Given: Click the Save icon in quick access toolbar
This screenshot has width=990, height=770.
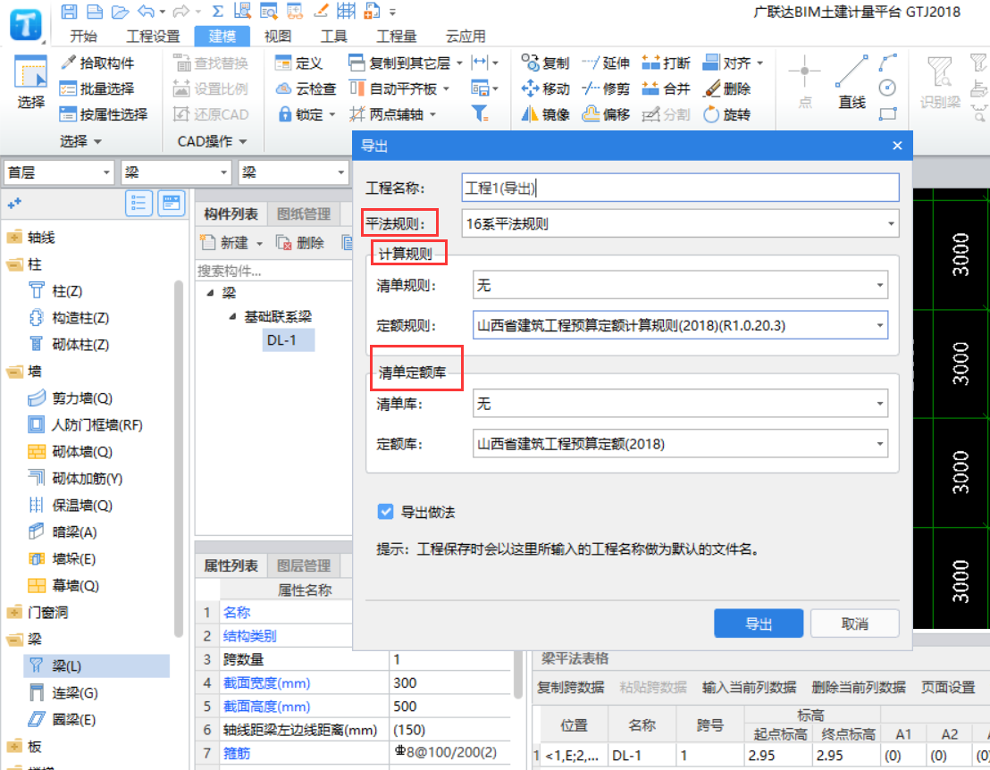Looking at the screenshot, I should point(69,12).
